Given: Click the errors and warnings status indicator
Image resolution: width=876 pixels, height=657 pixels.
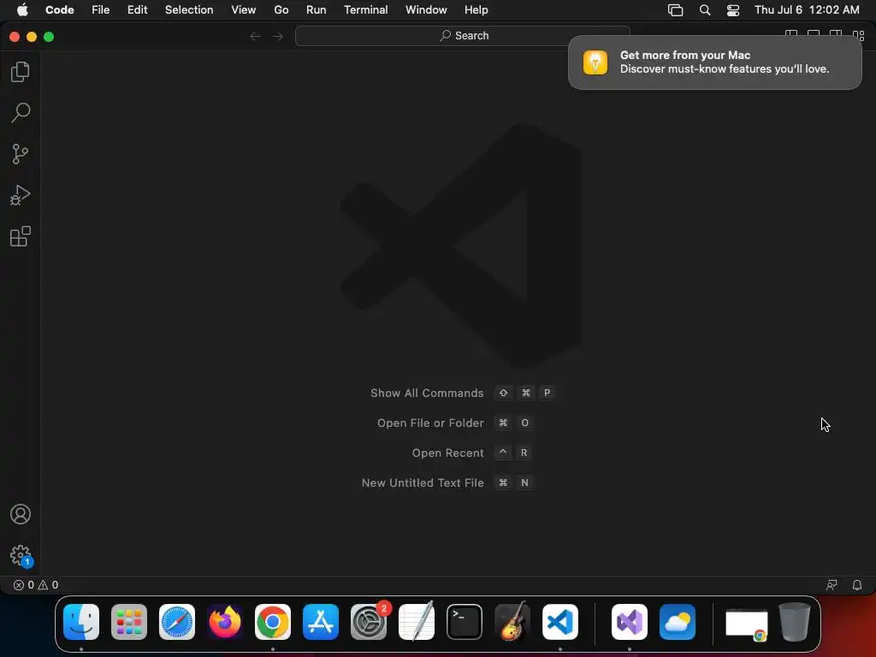Looking at the screenshot, I should 36,585.
